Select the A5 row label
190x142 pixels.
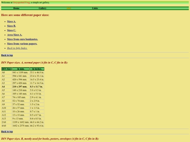coord(7,90)
